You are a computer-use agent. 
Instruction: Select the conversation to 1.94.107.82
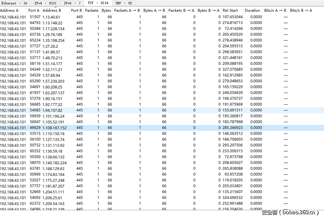[52, 110]
